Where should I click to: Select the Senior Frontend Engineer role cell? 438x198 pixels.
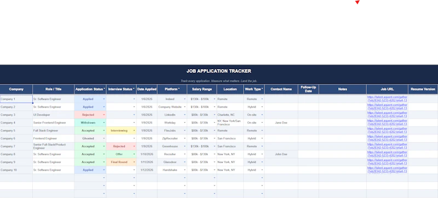[53, 122]
